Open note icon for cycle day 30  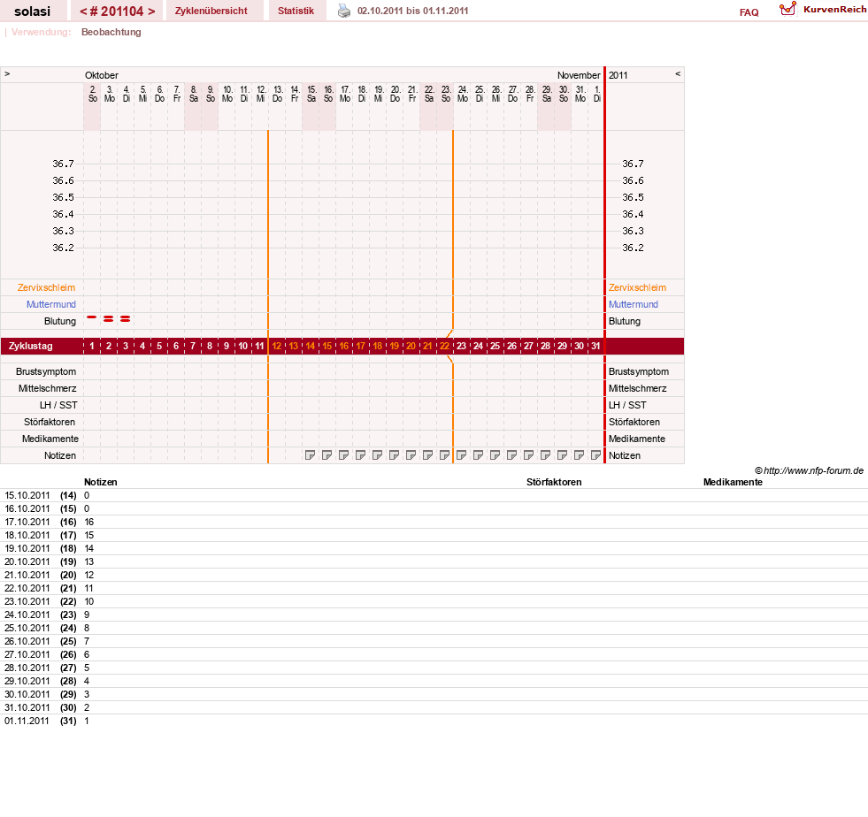pos(579,455)
